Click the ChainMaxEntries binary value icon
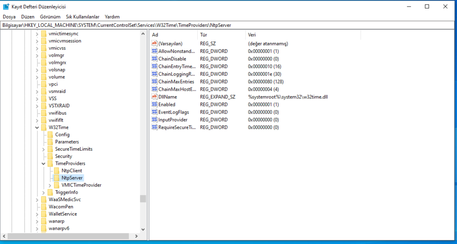The width and height of the screenshot is (457, 244). tap(155, 82)
